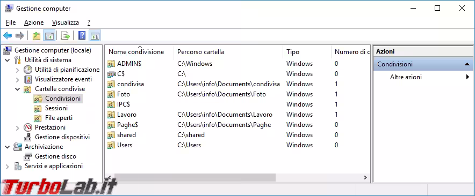Click path C:\Users\info\Documents\condivisa
The height and width of the screenshot is (196, 475).
pyautogui.click(x=228, y=84)
